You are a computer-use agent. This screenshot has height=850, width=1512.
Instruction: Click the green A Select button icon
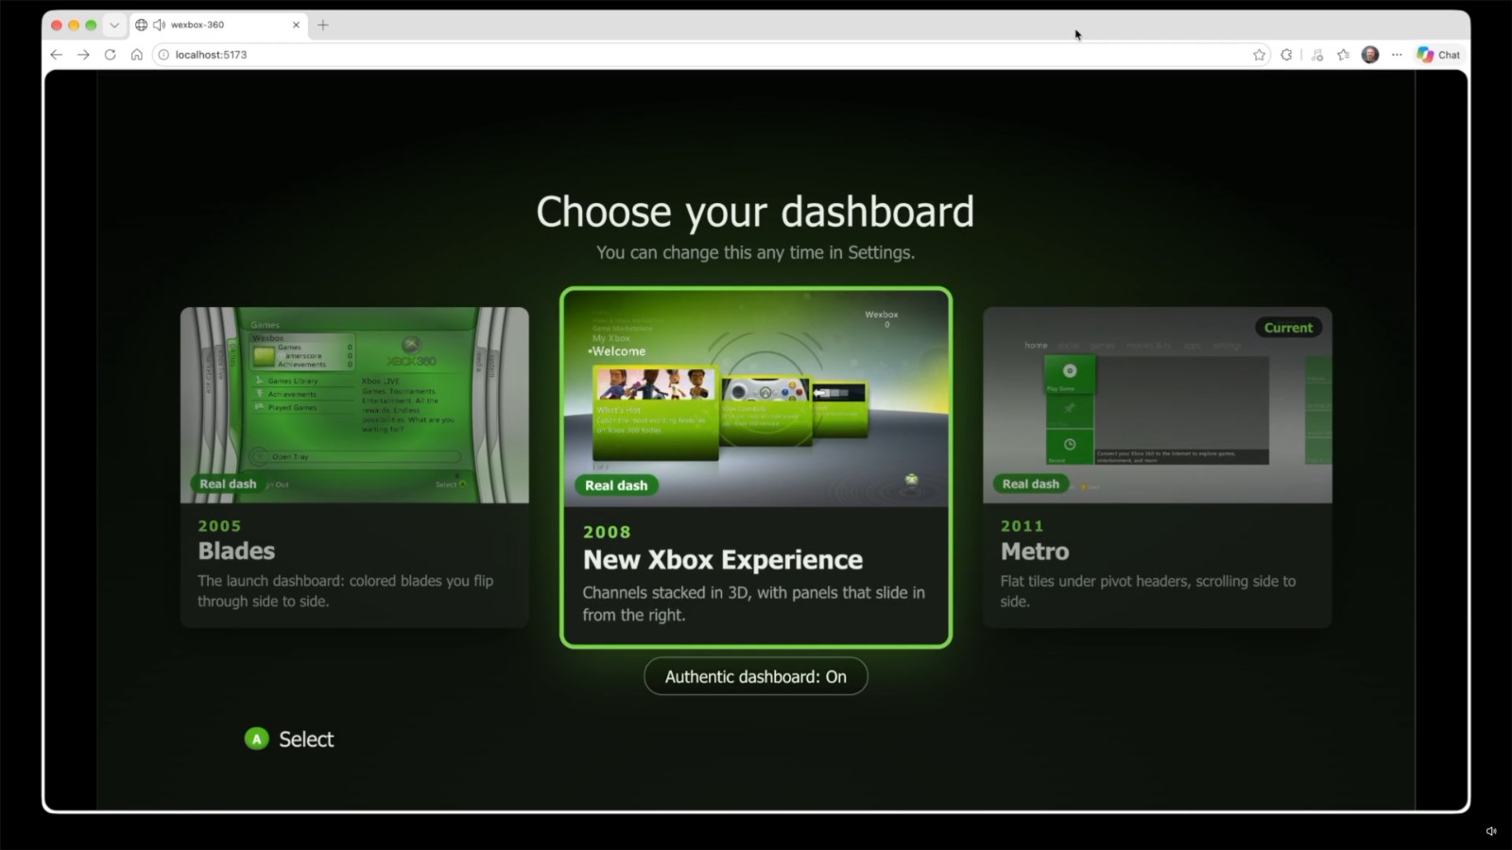[256, 739]
